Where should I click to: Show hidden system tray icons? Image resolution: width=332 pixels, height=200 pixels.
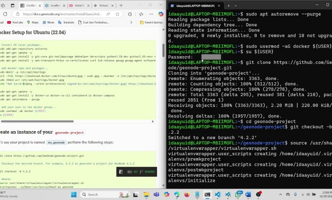pyautogui.click(x=280, y=194)
